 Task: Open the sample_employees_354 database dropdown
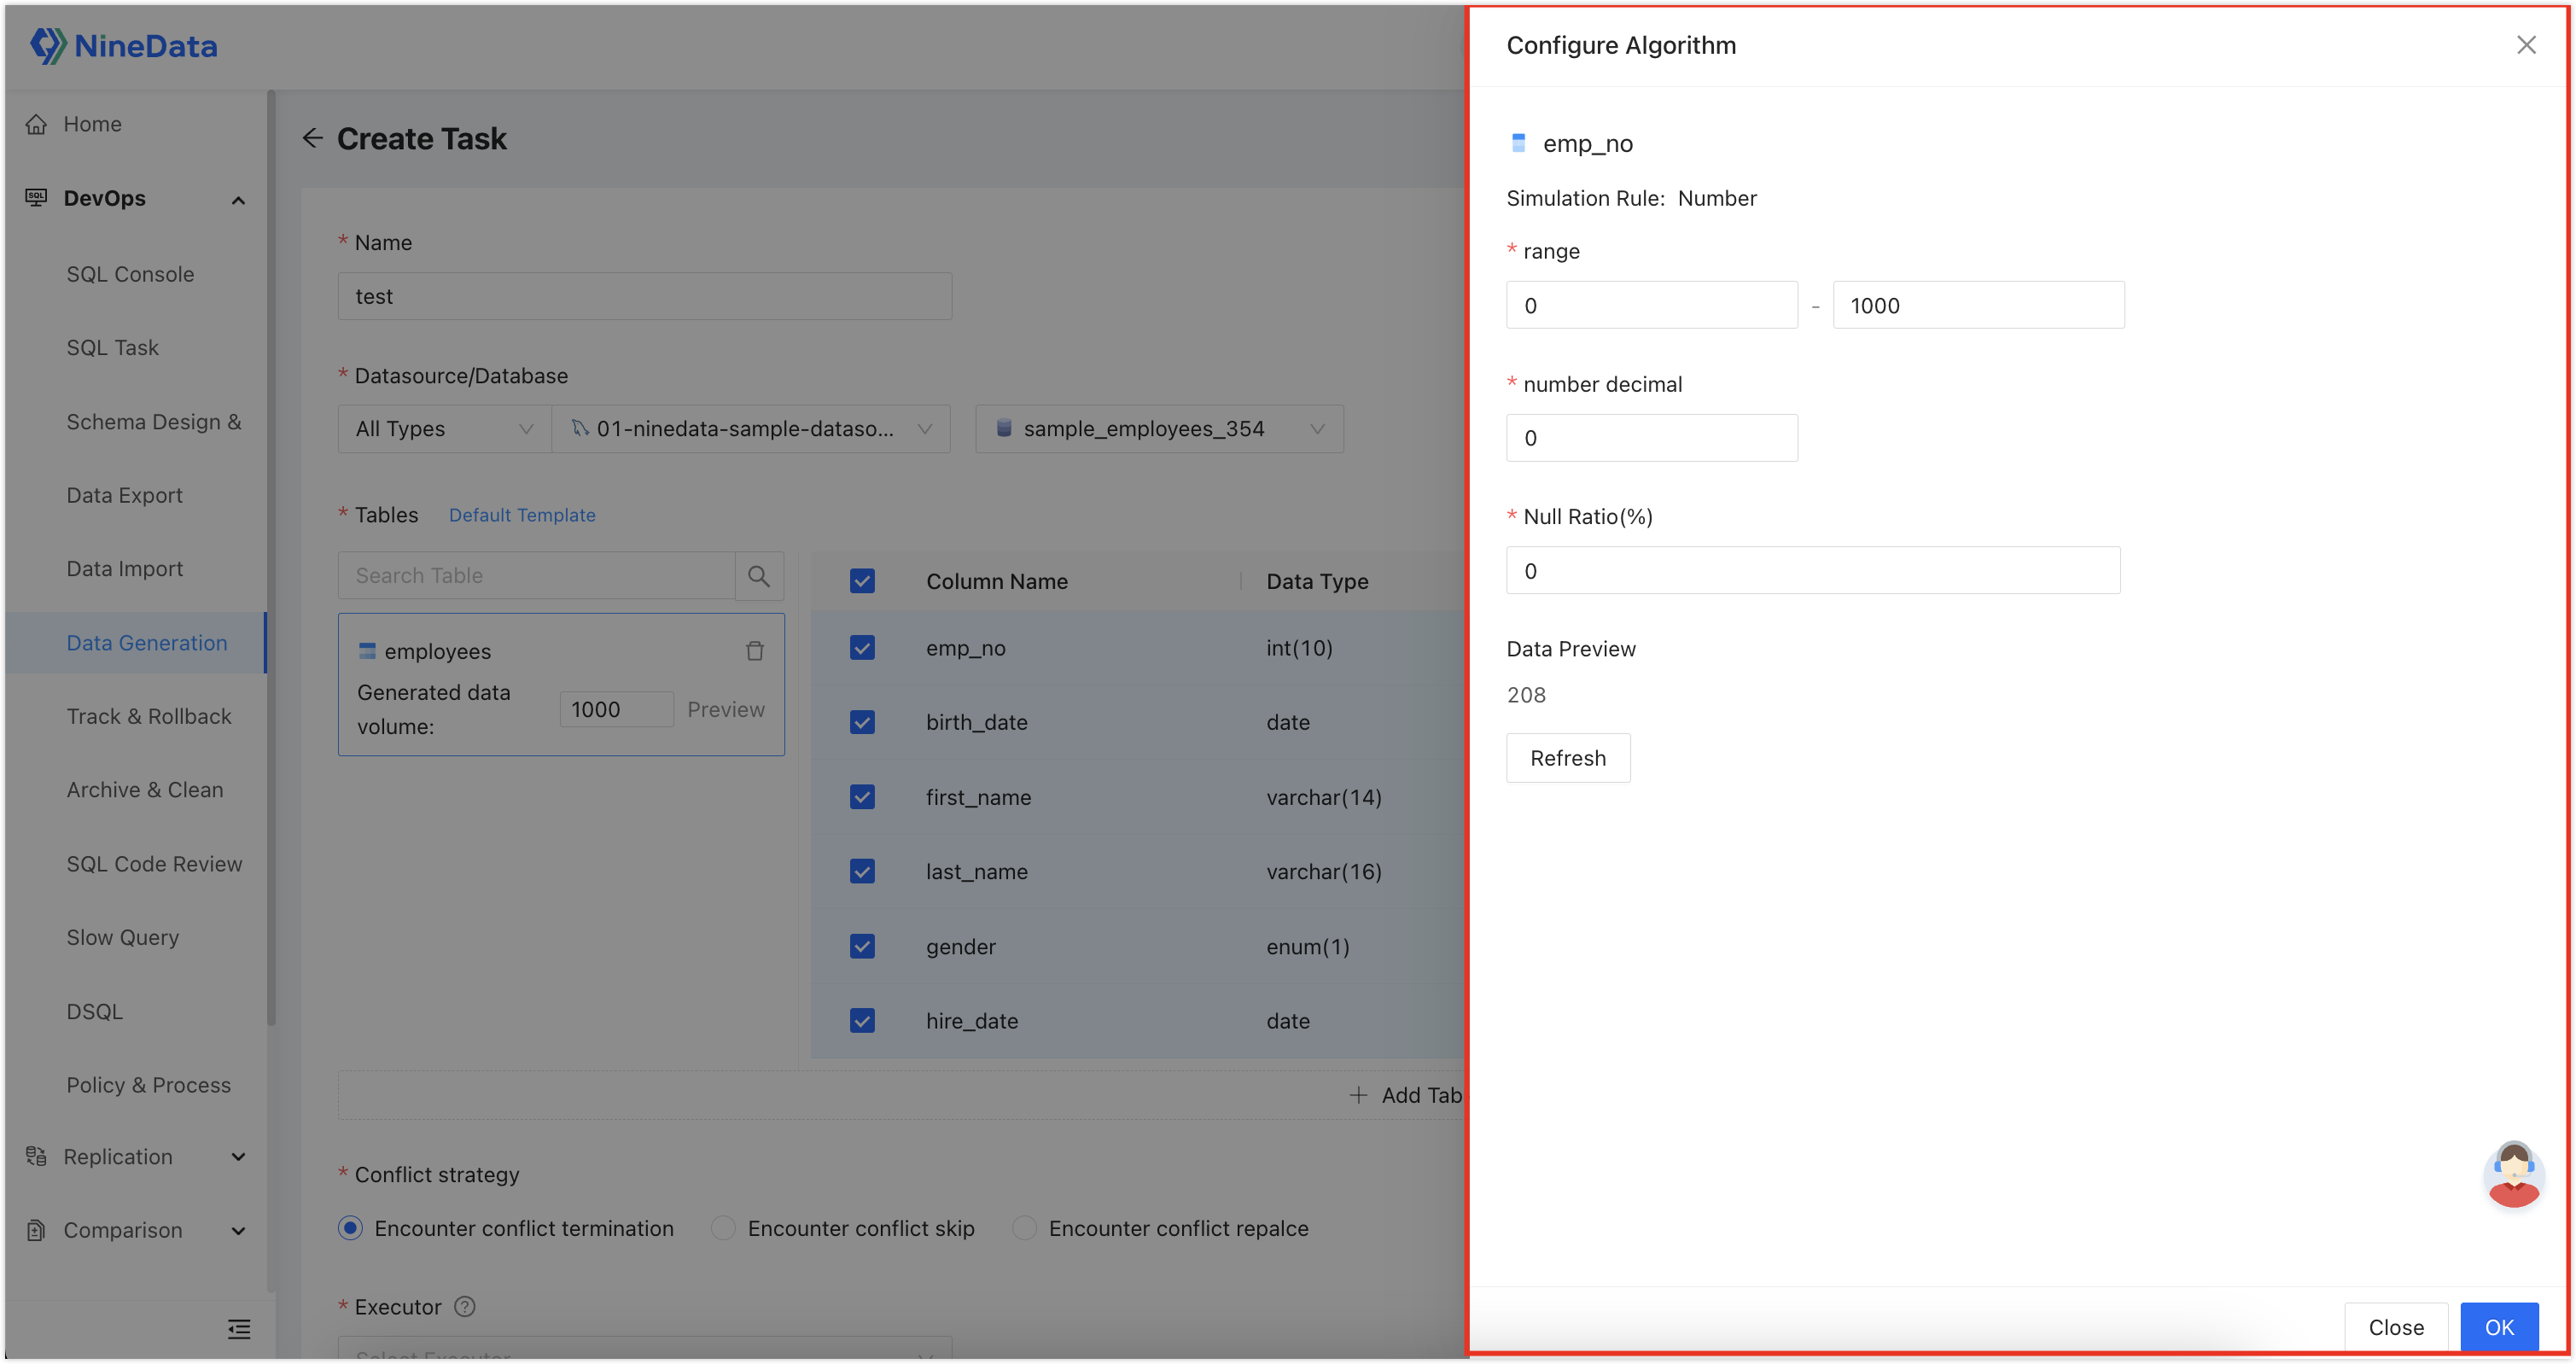click(x=1159, y=429)
